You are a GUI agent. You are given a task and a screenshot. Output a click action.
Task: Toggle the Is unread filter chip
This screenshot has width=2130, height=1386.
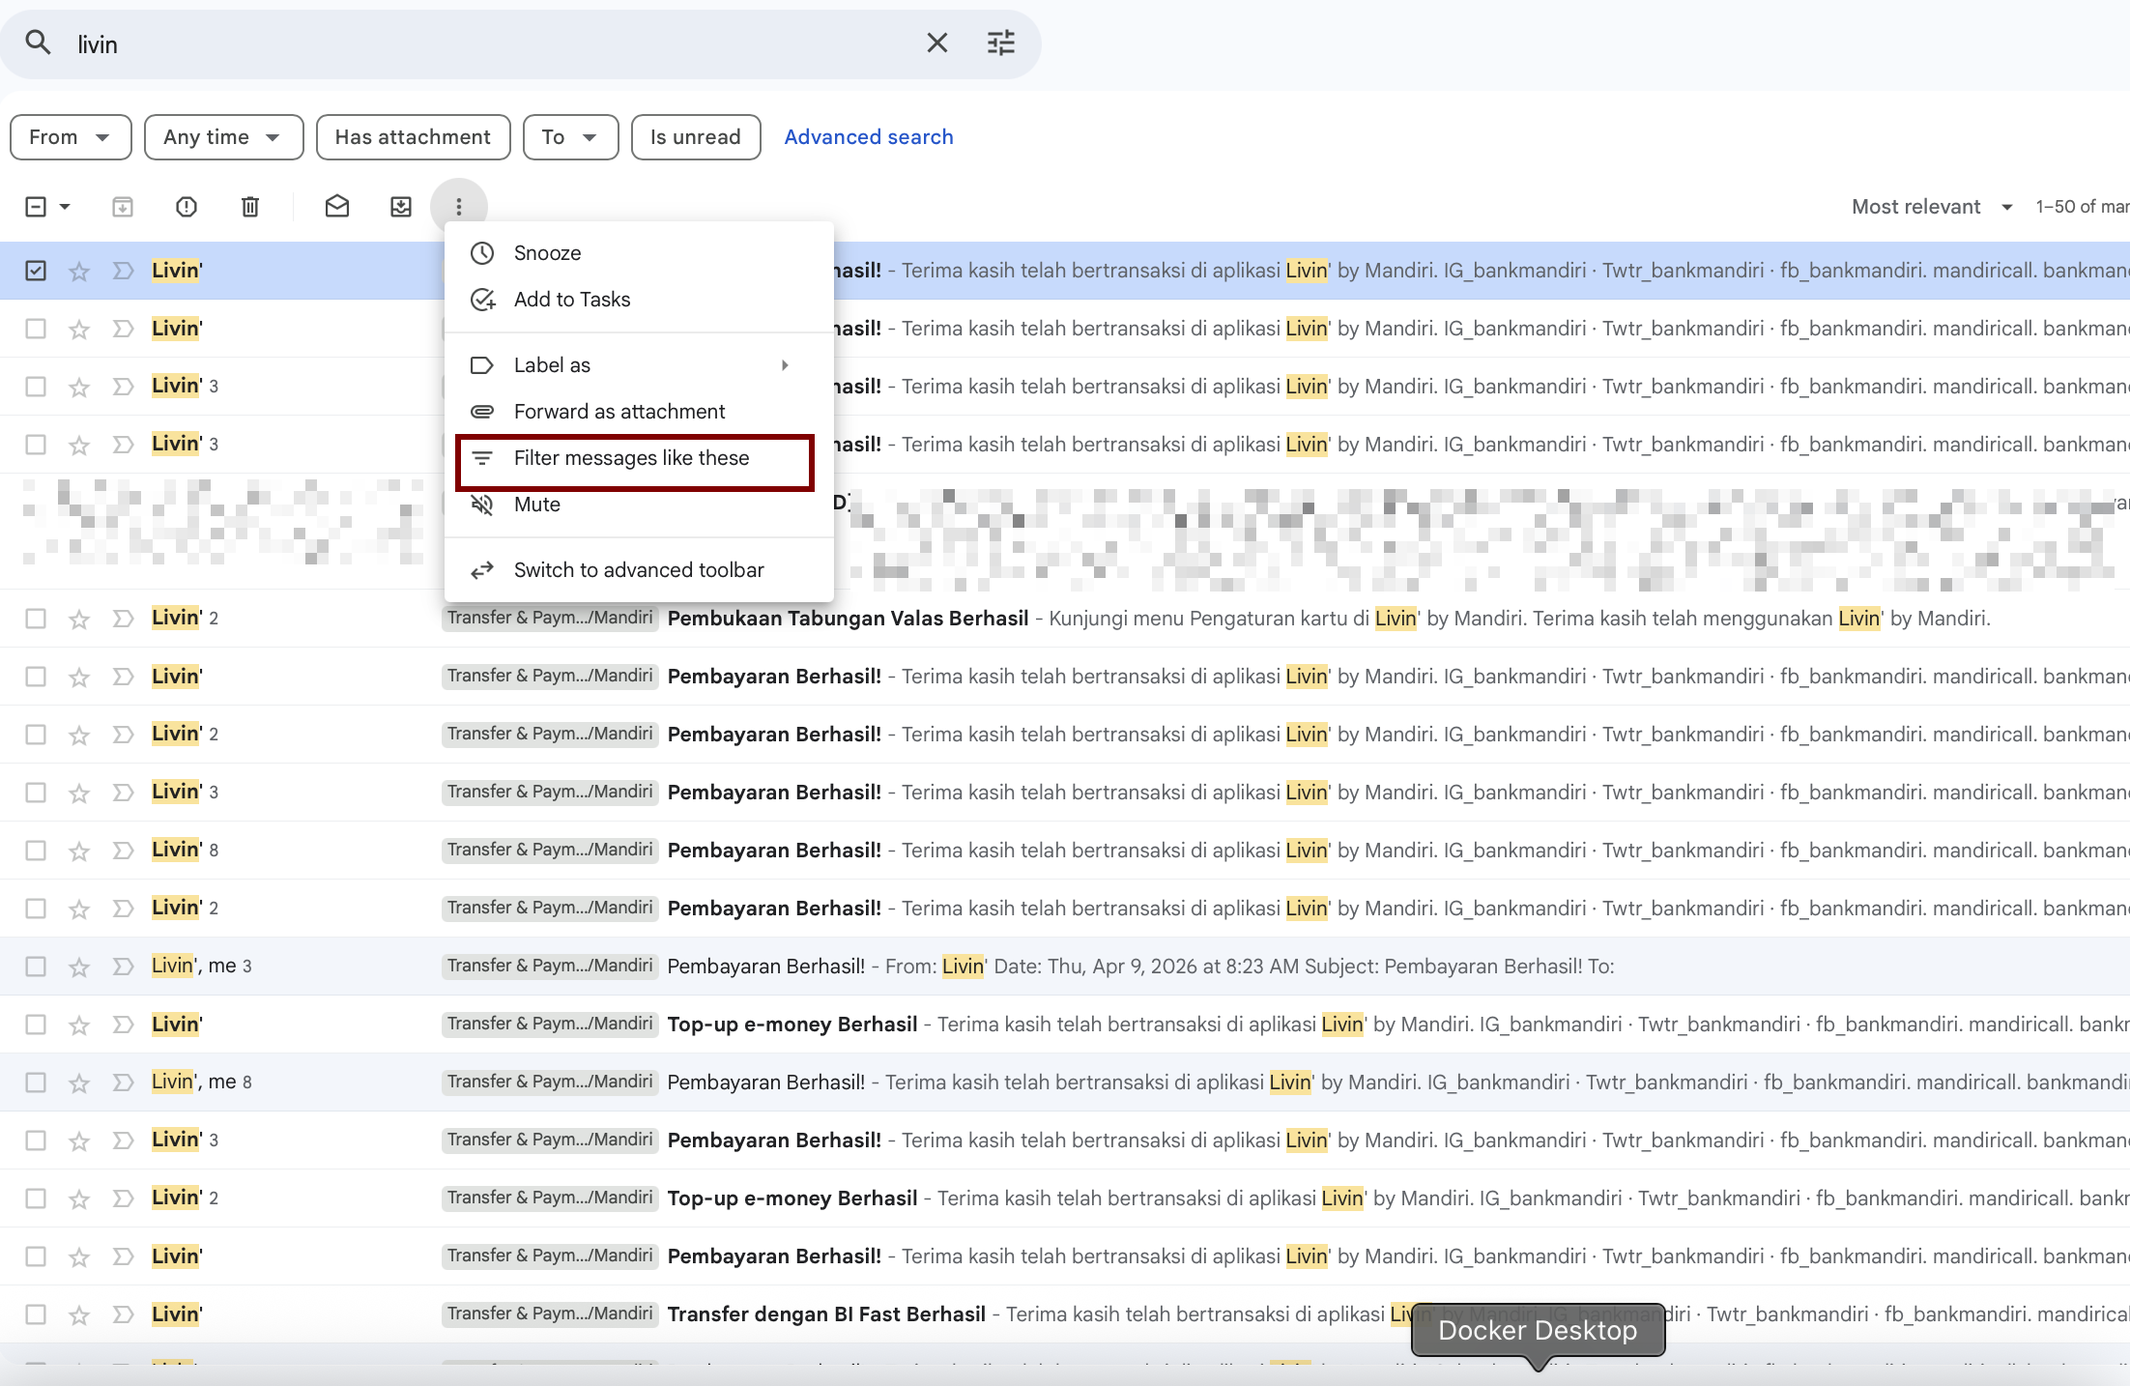click(696, 137)
